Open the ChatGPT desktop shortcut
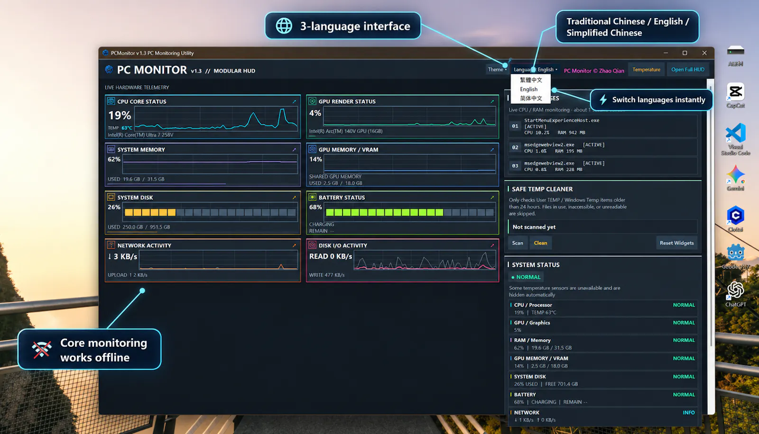 click(x=736, y=294)
